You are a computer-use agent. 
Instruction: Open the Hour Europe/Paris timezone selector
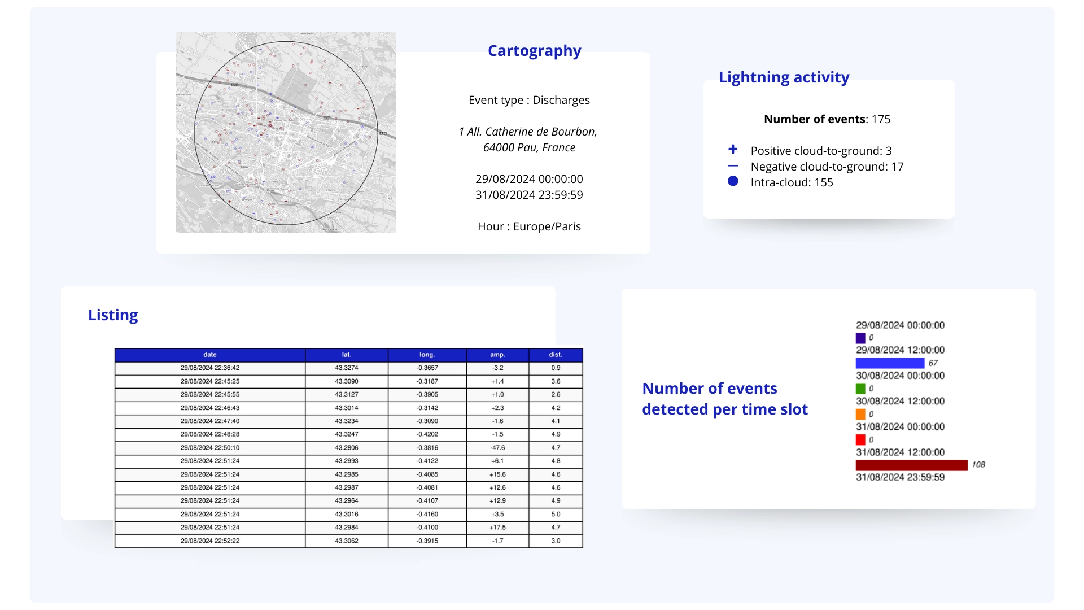(529, 226)
